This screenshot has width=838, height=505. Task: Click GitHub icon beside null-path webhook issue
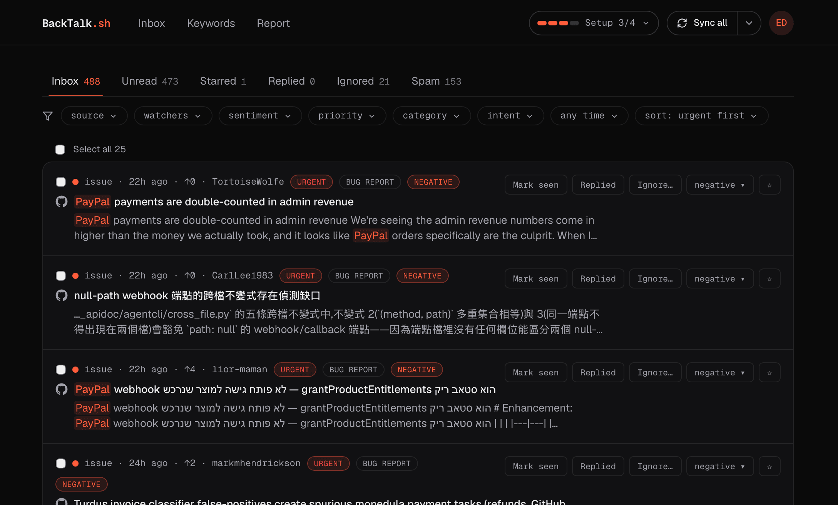pos(62,295)
